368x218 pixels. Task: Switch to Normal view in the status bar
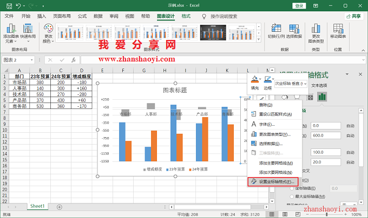pyautogui.click(x=272, y=214)
